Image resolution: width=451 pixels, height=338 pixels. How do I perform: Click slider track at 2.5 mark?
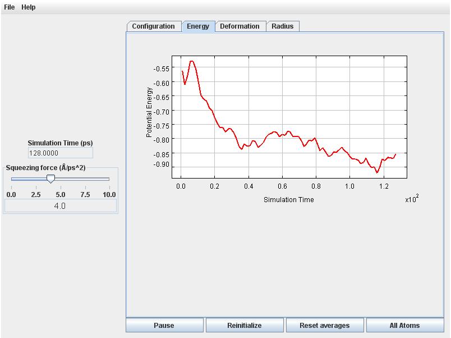[36, 179]
